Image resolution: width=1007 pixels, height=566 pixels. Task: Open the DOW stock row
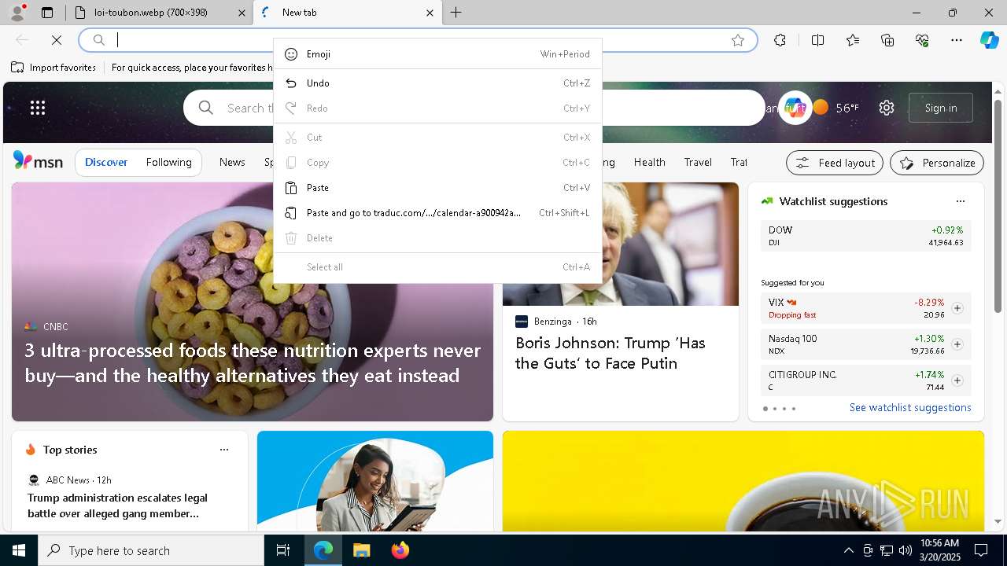tap(866, 236)
